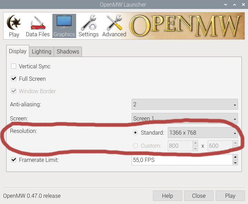
Task: Open the Screen selection dropdown
Action: pyautogui.click(x=185, y=118)
